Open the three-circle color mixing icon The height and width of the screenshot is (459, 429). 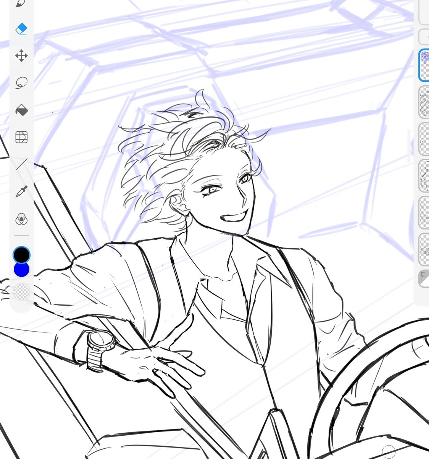pos(21,219)
